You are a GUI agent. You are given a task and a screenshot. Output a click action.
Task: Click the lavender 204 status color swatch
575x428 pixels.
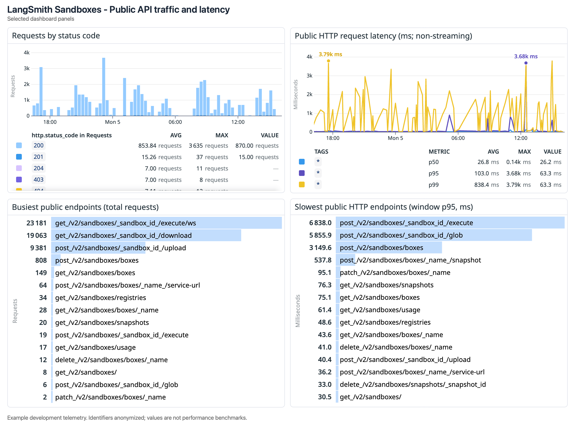(19, 168)
